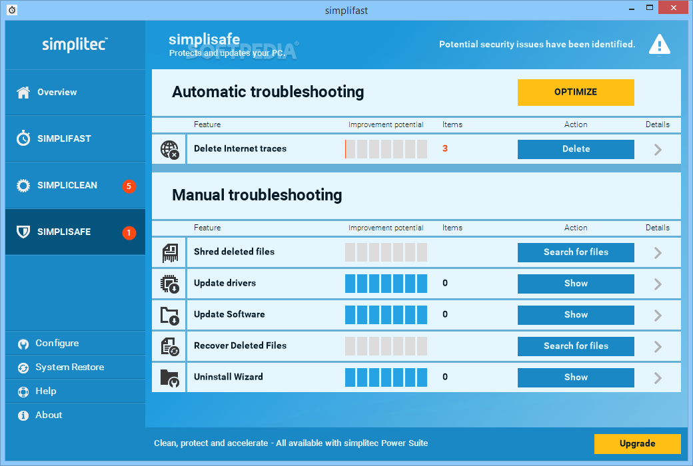Select the SIMPLISAFE module
Viewport: 693px width, 466px height.
tap(75, 232)
